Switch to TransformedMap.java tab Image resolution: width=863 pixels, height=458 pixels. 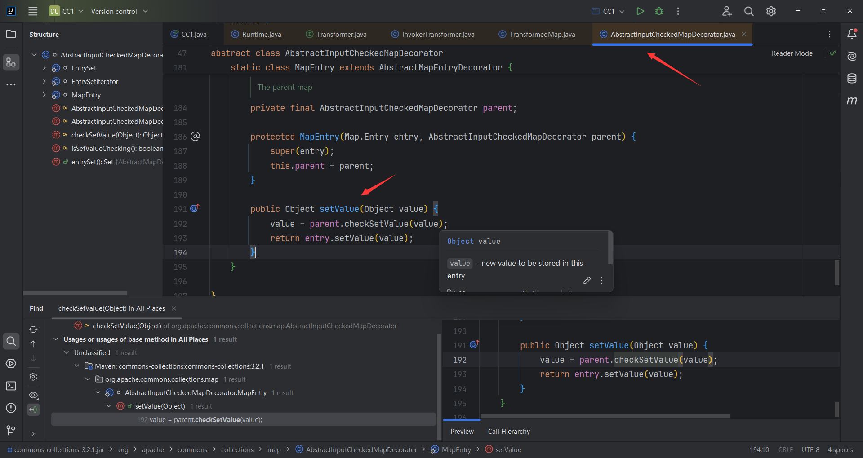[x=537, y=34]
